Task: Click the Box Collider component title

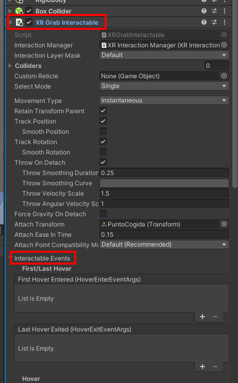Action: [54, 11]
